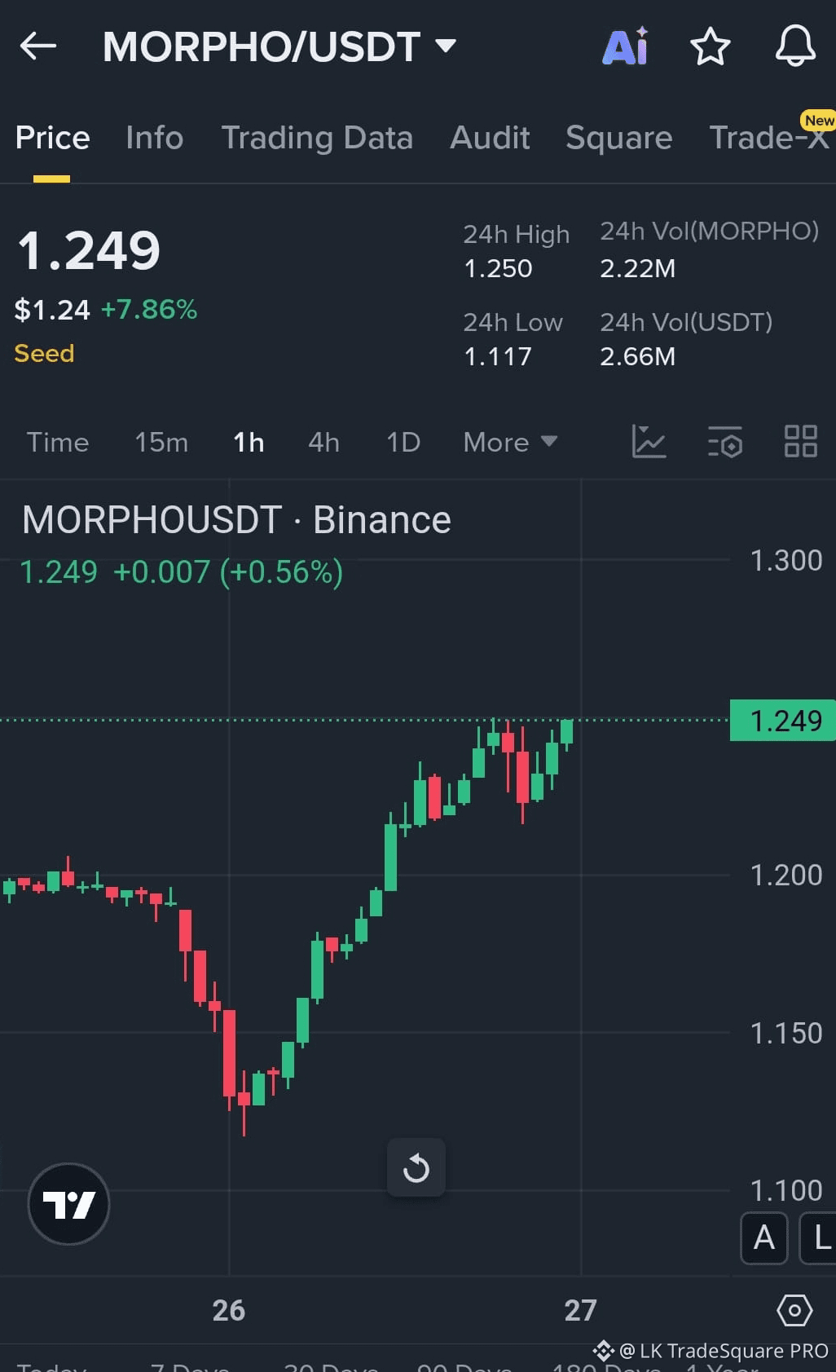This screenshot has width=836, height=1372.
Task: Open the indicator settings icon
Action: pyautogui.click(x=725, y=442)
